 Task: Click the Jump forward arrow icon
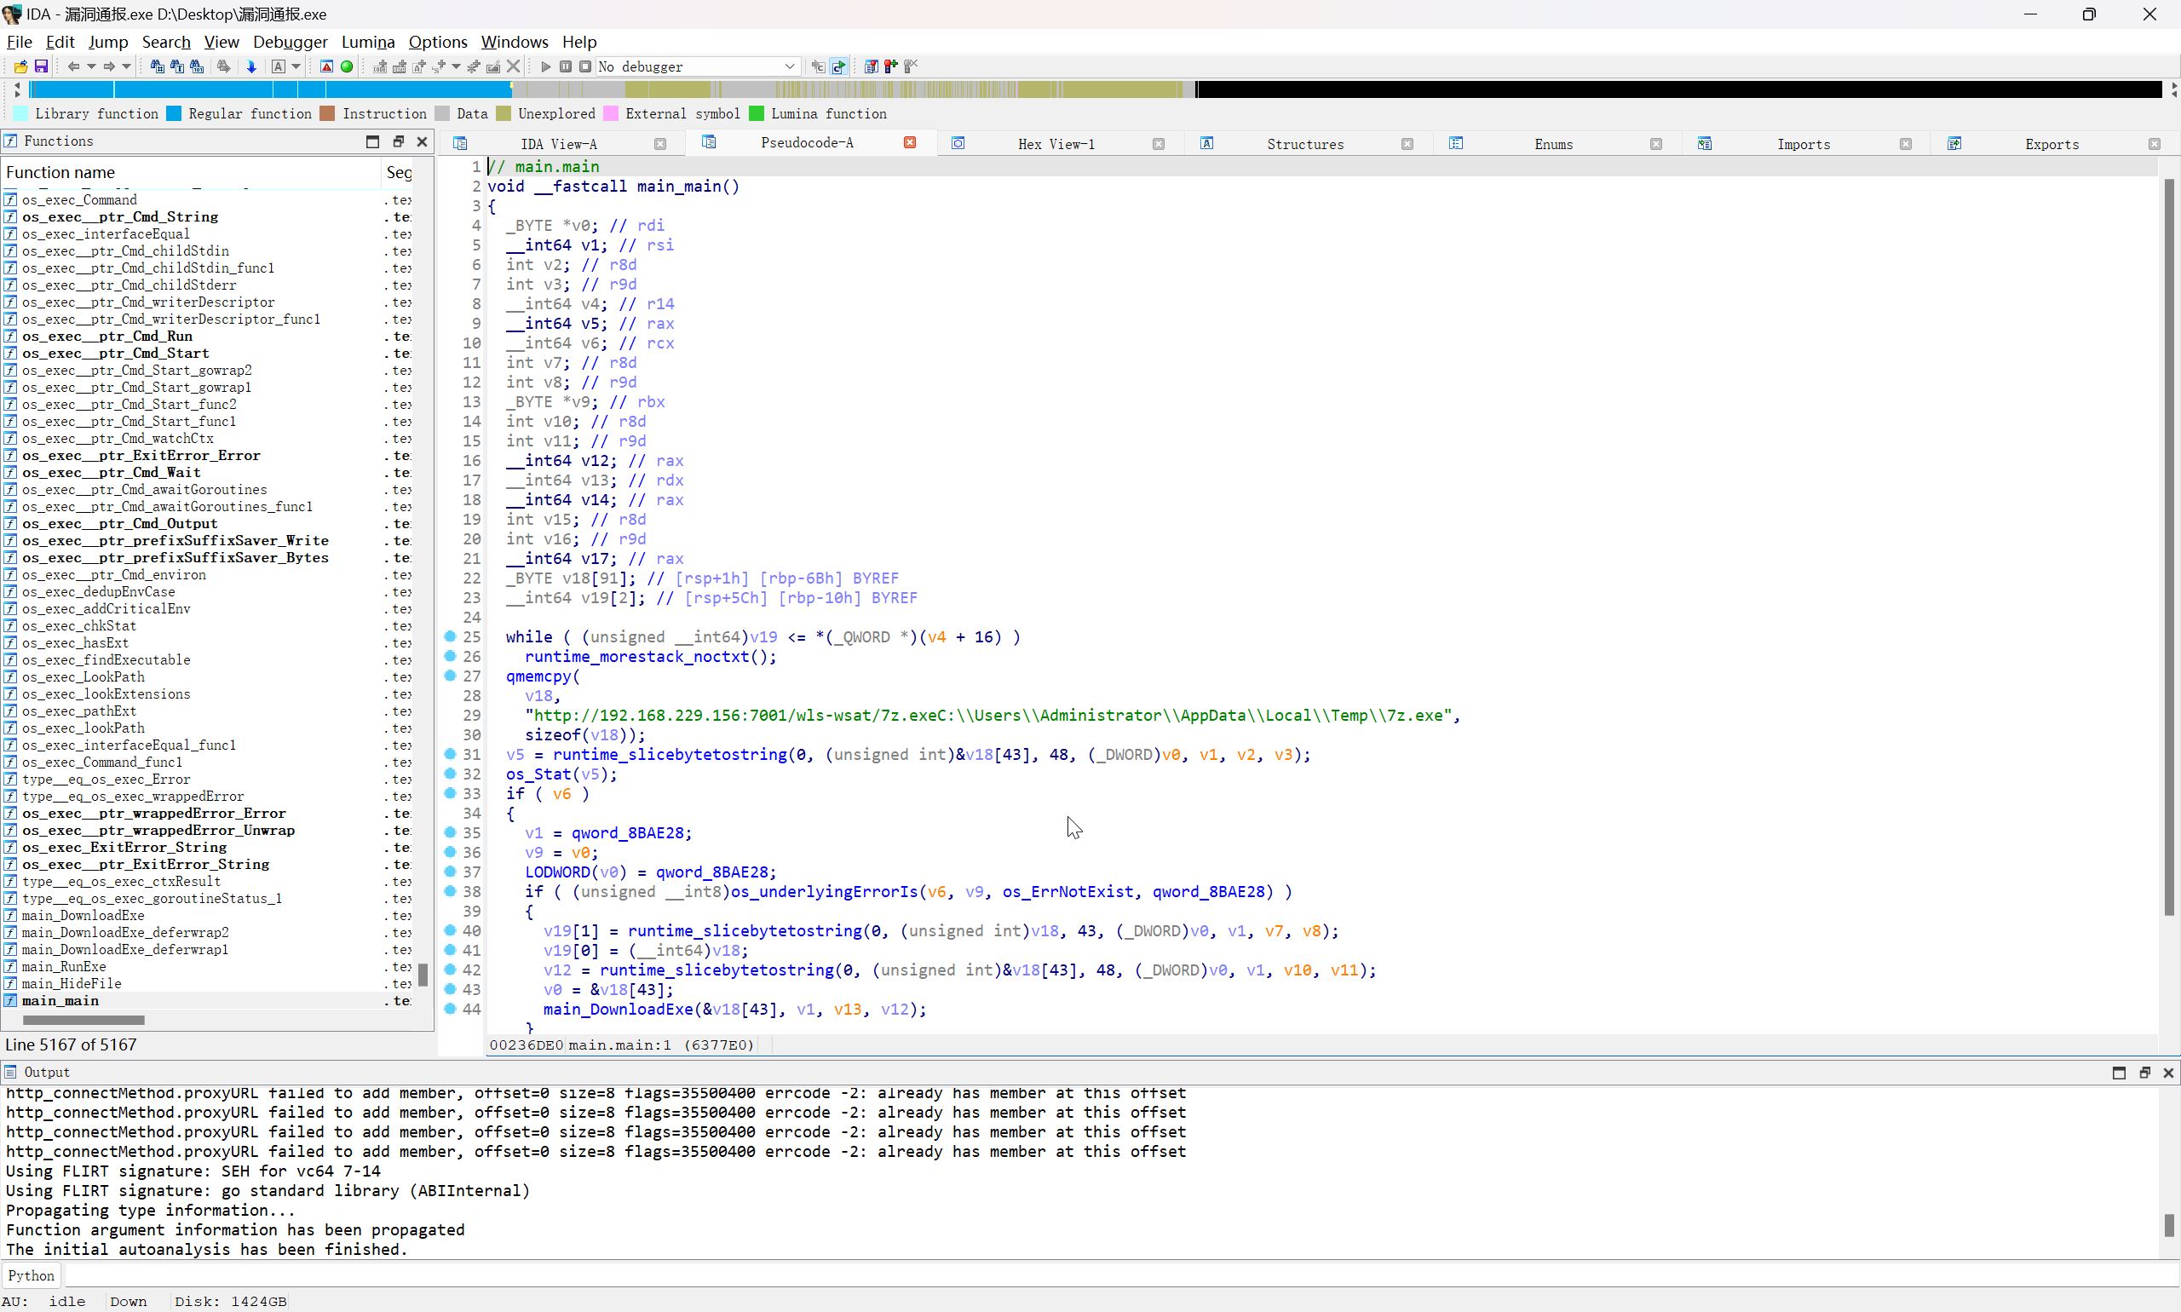click(110, 66)
